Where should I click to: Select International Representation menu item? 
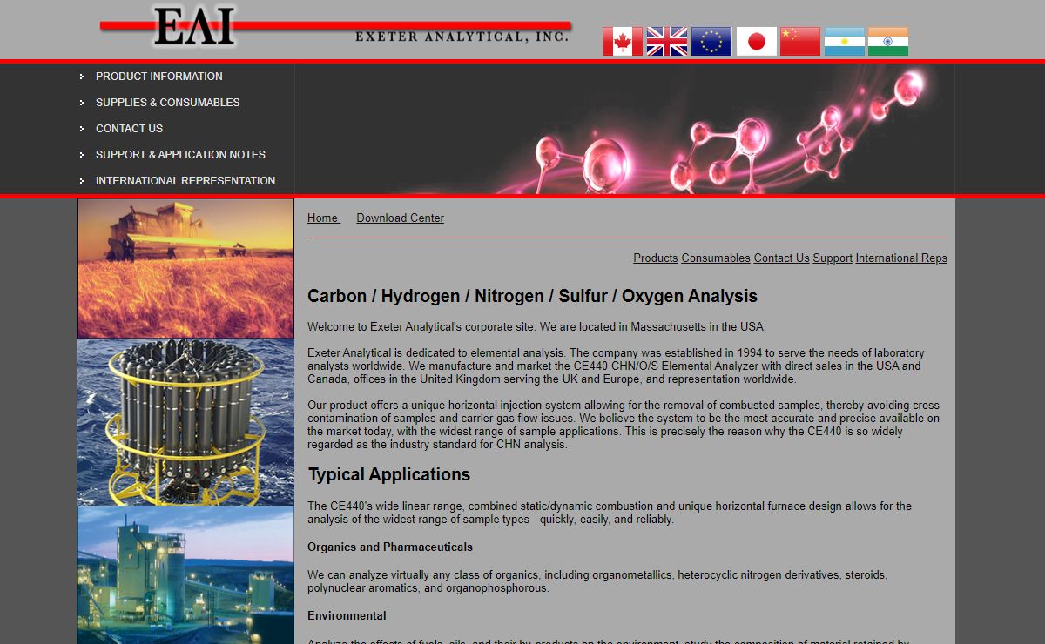[185, 181]
